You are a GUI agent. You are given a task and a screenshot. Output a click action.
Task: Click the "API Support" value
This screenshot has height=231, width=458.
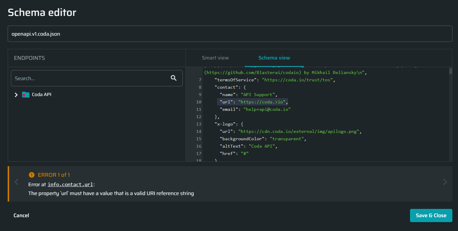tap(258, 95)
